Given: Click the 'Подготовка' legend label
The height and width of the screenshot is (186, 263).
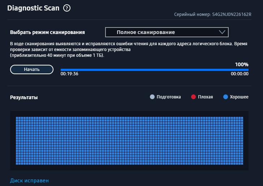Looking at the screenshot, I should click(169, 97).
